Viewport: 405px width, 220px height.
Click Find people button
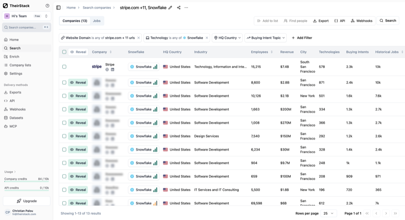[295, 21]
